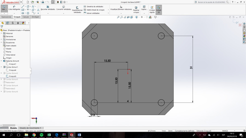This screenshot has height=138, width=246.
Task: Open Spotify from the taskbar
Action: pos(42,135)
